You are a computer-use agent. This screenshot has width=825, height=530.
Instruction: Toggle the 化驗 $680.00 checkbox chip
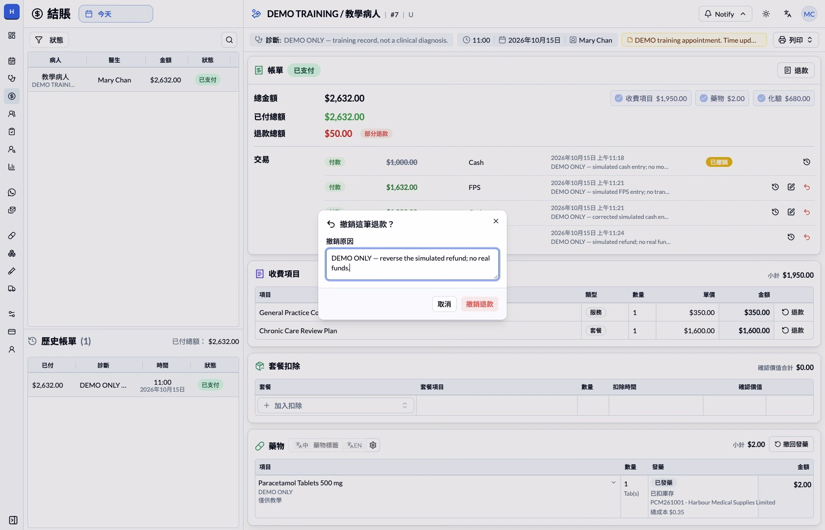[x=784, y=98]
